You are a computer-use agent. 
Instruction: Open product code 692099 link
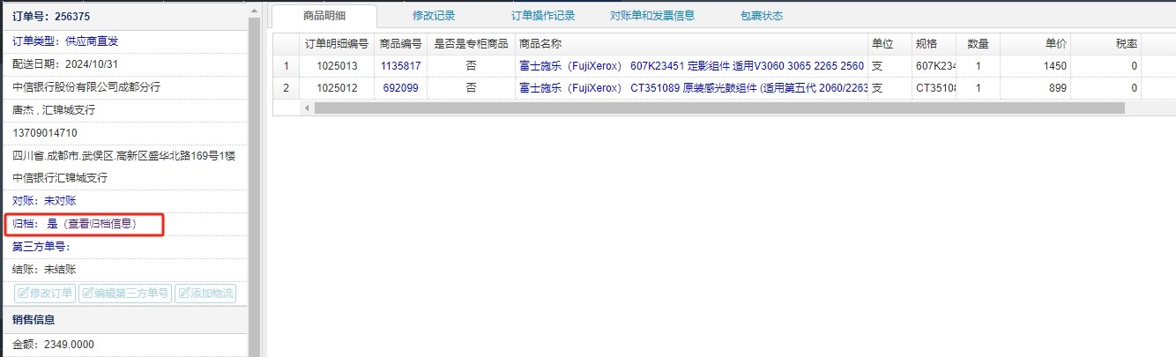(400, 88)
